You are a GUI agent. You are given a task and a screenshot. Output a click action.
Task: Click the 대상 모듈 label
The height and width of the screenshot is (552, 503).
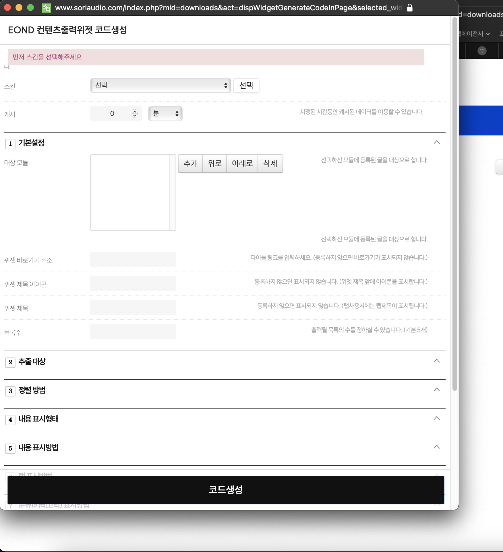[16, 163]
